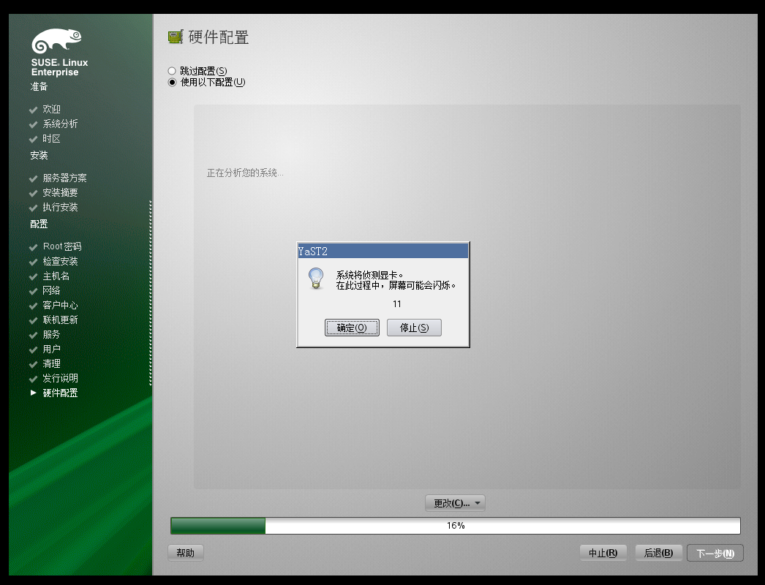The width and height of the screenshot is (765, 585).
Task: Click the checkmark icon beside 网络
Action: pos(34,290)
